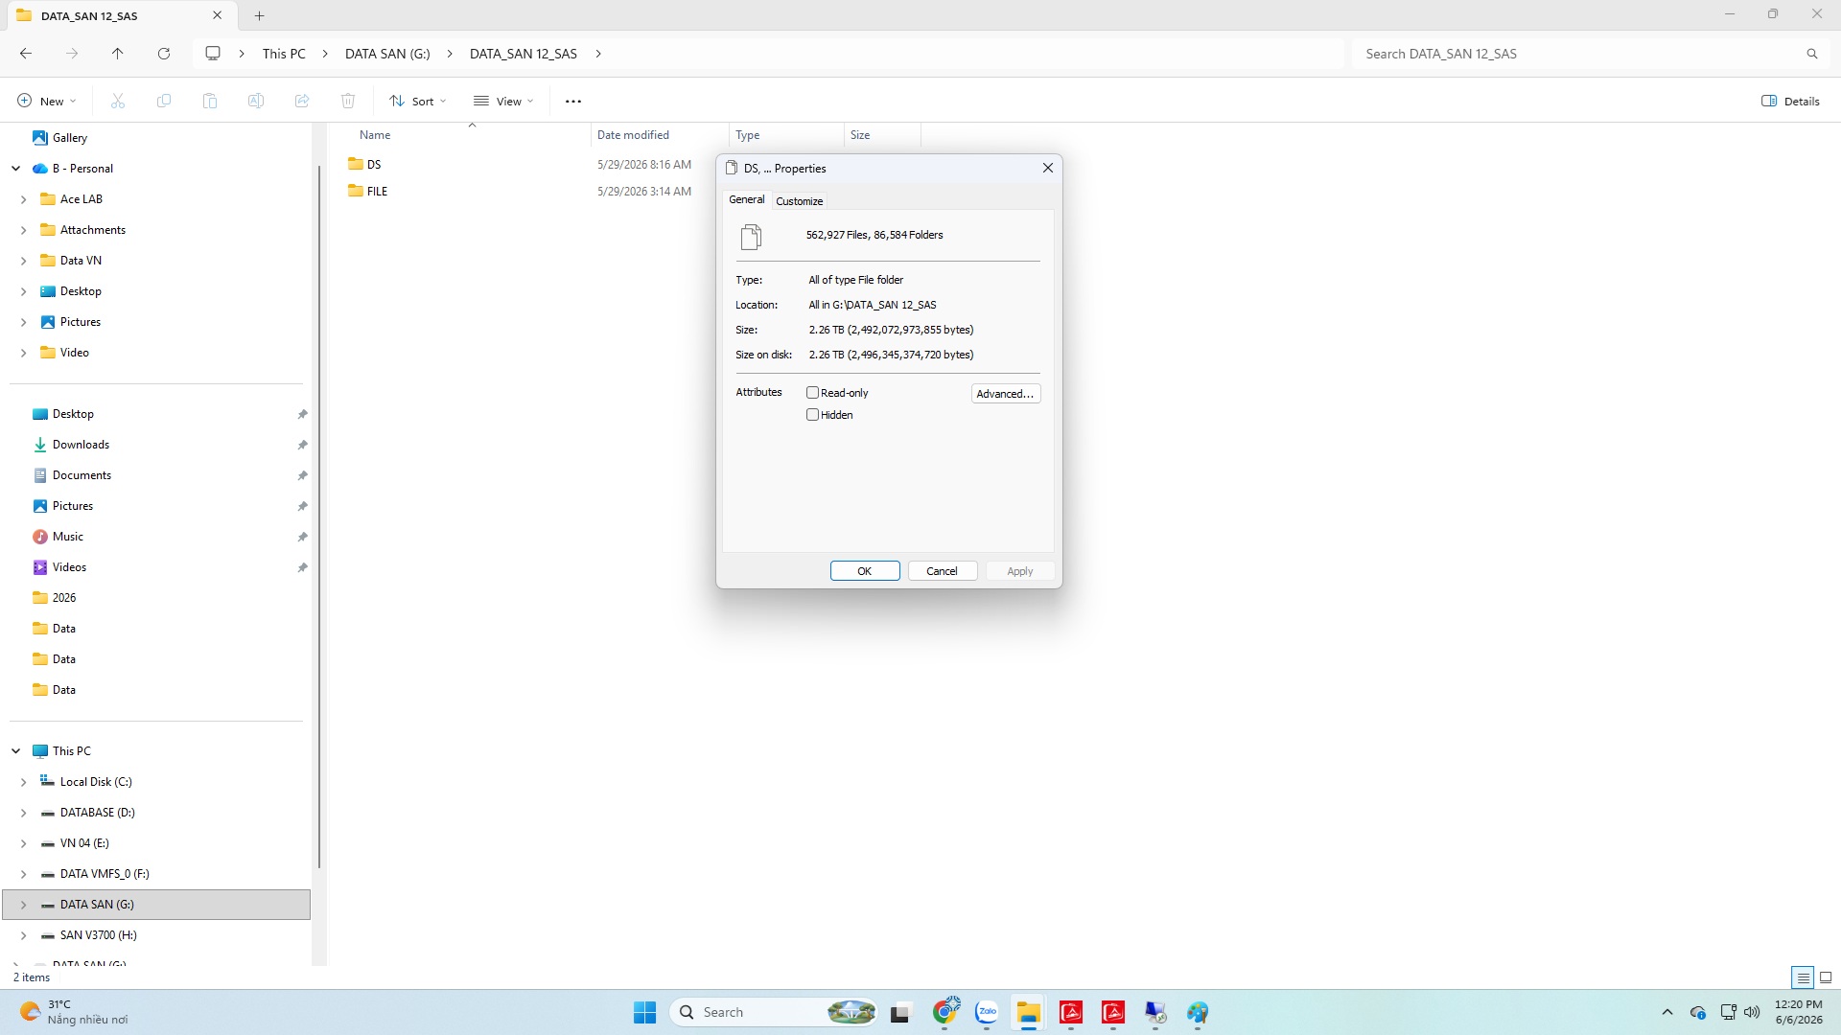Click the Paste icon in toolbar
The height and width of the screenshot is (1035, 1841).
[x=210, y=101]
